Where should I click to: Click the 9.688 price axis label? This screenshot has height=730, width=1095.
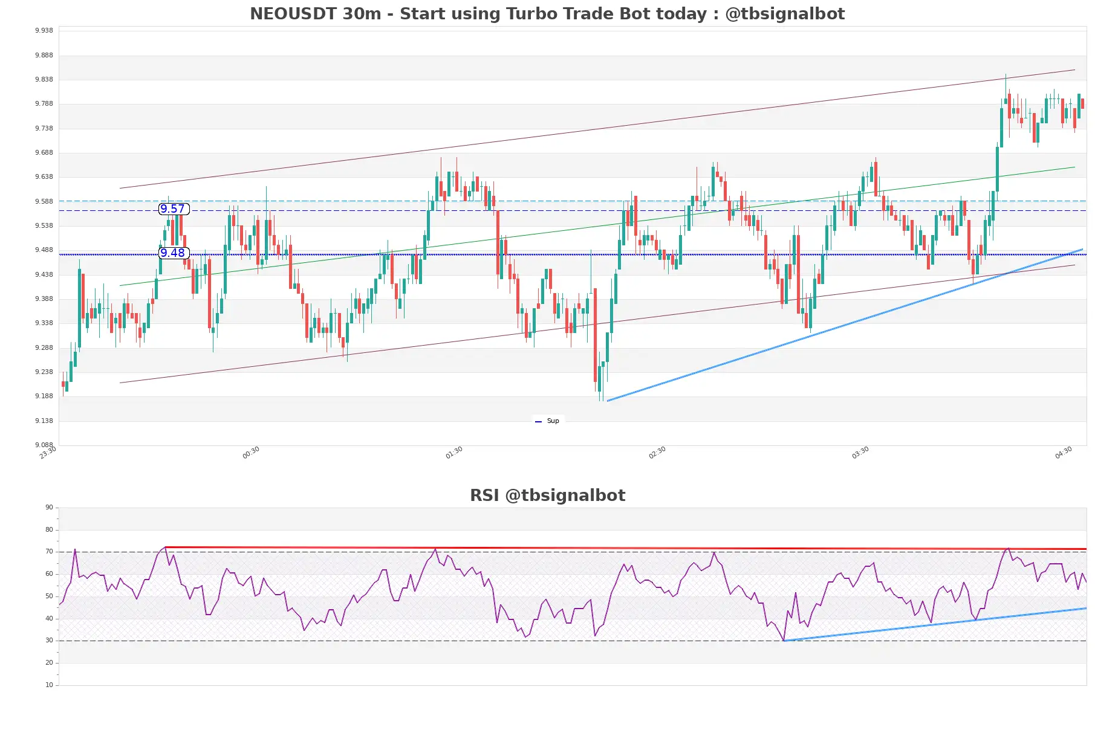coord(44,153)
